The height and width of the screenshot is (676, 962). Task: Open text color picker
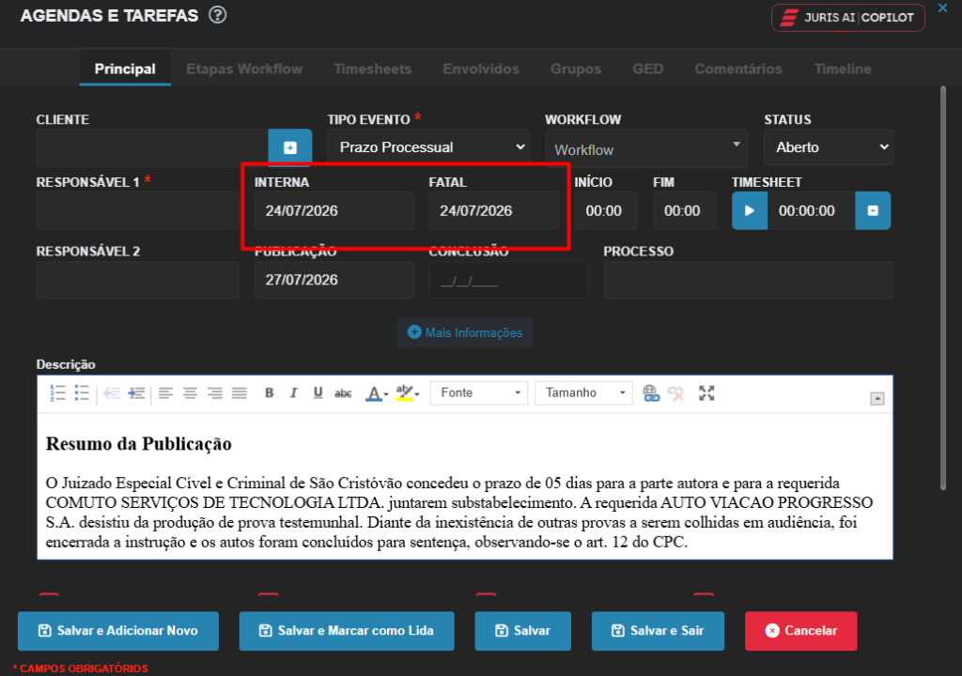[x=377, y=393]
